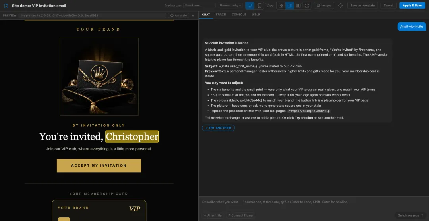429x221 pixels.
Task: Select the preview-and-chat split view layout
Action: pos(290,6)
